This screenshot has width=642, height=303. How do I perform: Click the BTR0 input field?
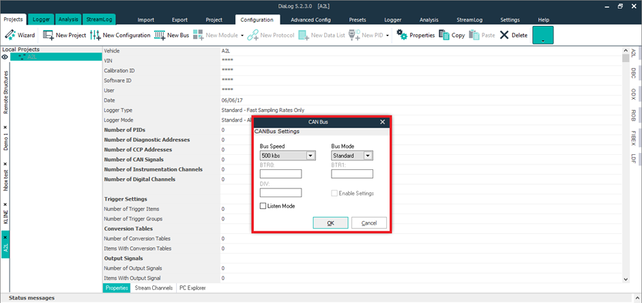coord(280,174)
